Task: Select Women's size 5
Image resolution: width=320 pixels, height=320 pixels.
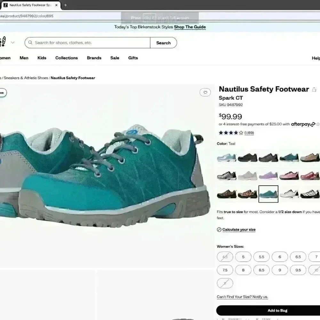Action: click(243, 257)
